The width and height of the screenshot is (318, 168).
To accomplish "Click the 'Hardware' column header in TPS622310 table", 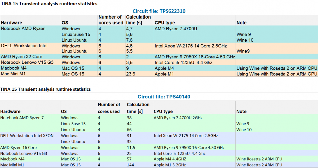I will [11, 23].
